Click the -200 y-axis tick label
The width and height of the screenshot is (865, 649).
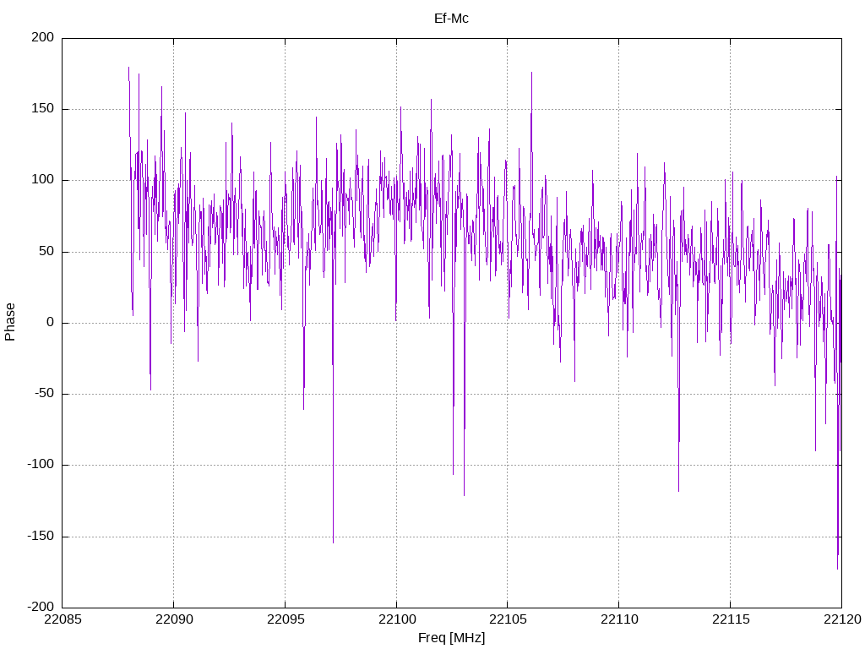click(41, 607)
